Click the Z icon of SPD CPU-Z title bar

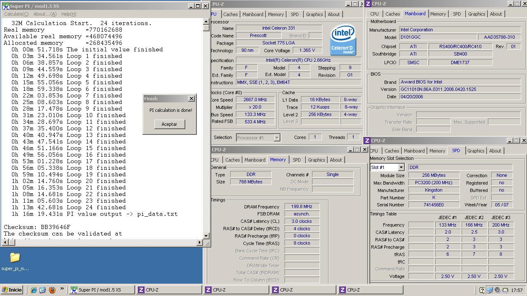[367, 141]
